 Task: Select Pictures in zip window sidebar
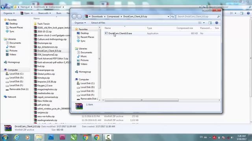pyautogui.click(x=84, y=60)
